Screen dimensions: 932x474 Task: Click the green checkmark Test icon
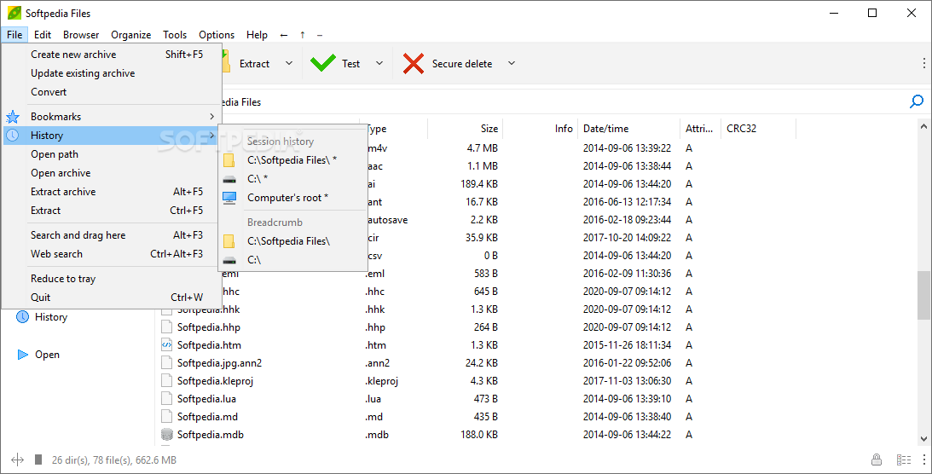[x=323, y=64]
